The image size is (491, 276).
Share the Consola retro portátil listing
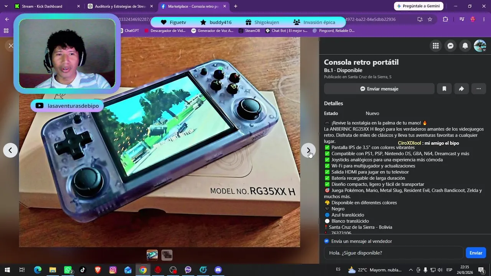coord(461,89)
